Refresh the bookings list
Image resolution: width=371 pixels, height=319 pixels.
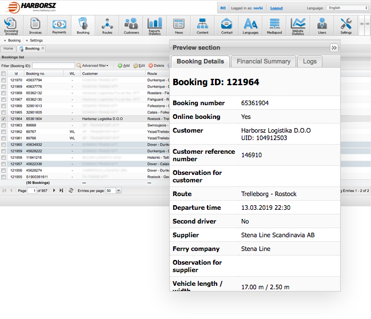71,190
